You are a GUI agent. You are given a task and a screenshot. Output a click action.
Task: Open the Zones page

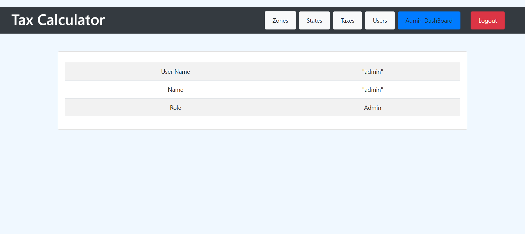click(x=280, y=20)
